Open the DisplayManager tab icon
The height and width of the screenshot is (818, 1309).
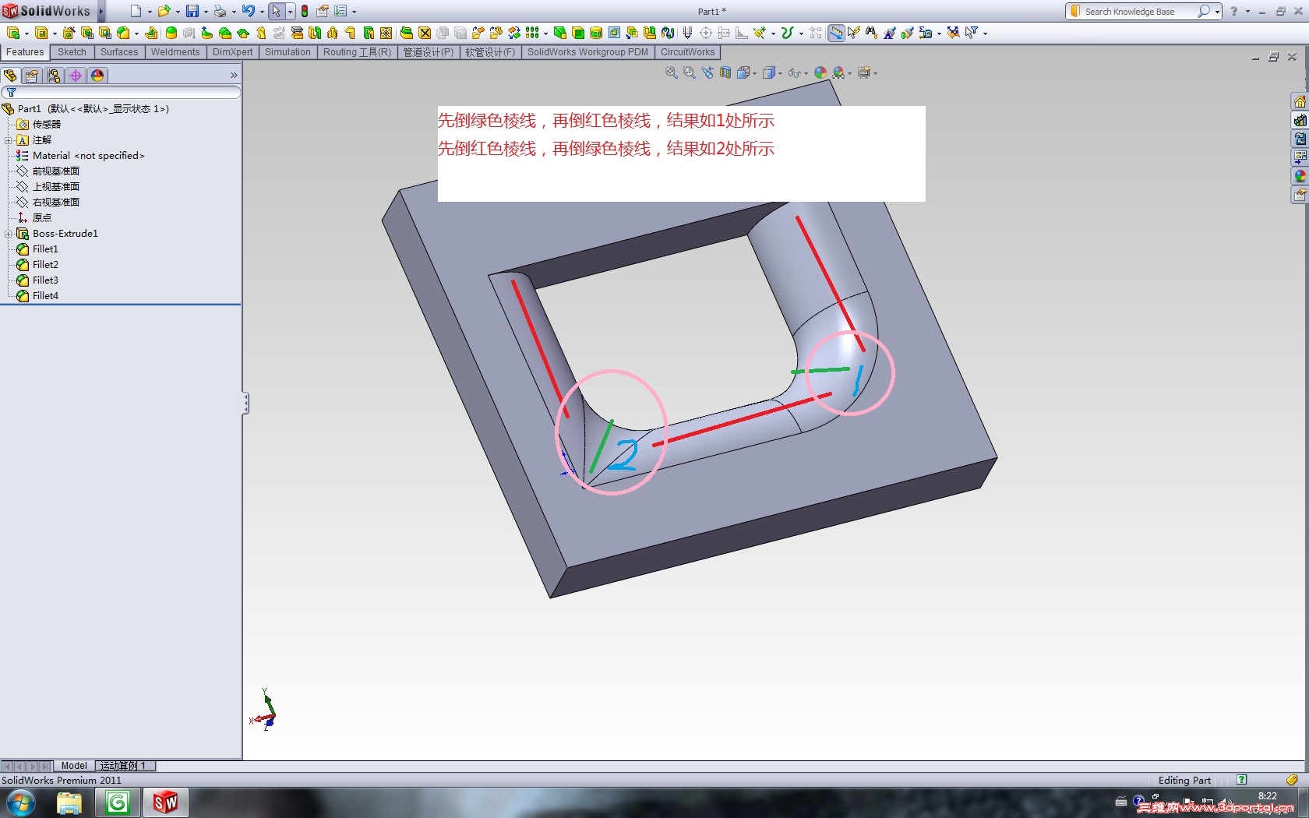(97, 76)
